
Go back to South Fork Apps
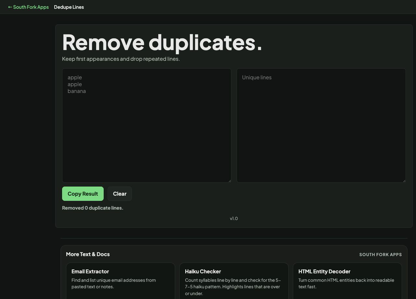pyautogui.click(x=28, y=7)
